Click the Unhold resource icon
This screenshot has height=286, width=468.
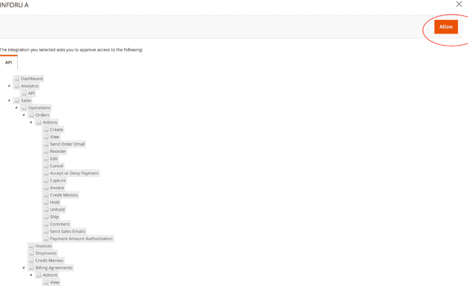(46, 210)
